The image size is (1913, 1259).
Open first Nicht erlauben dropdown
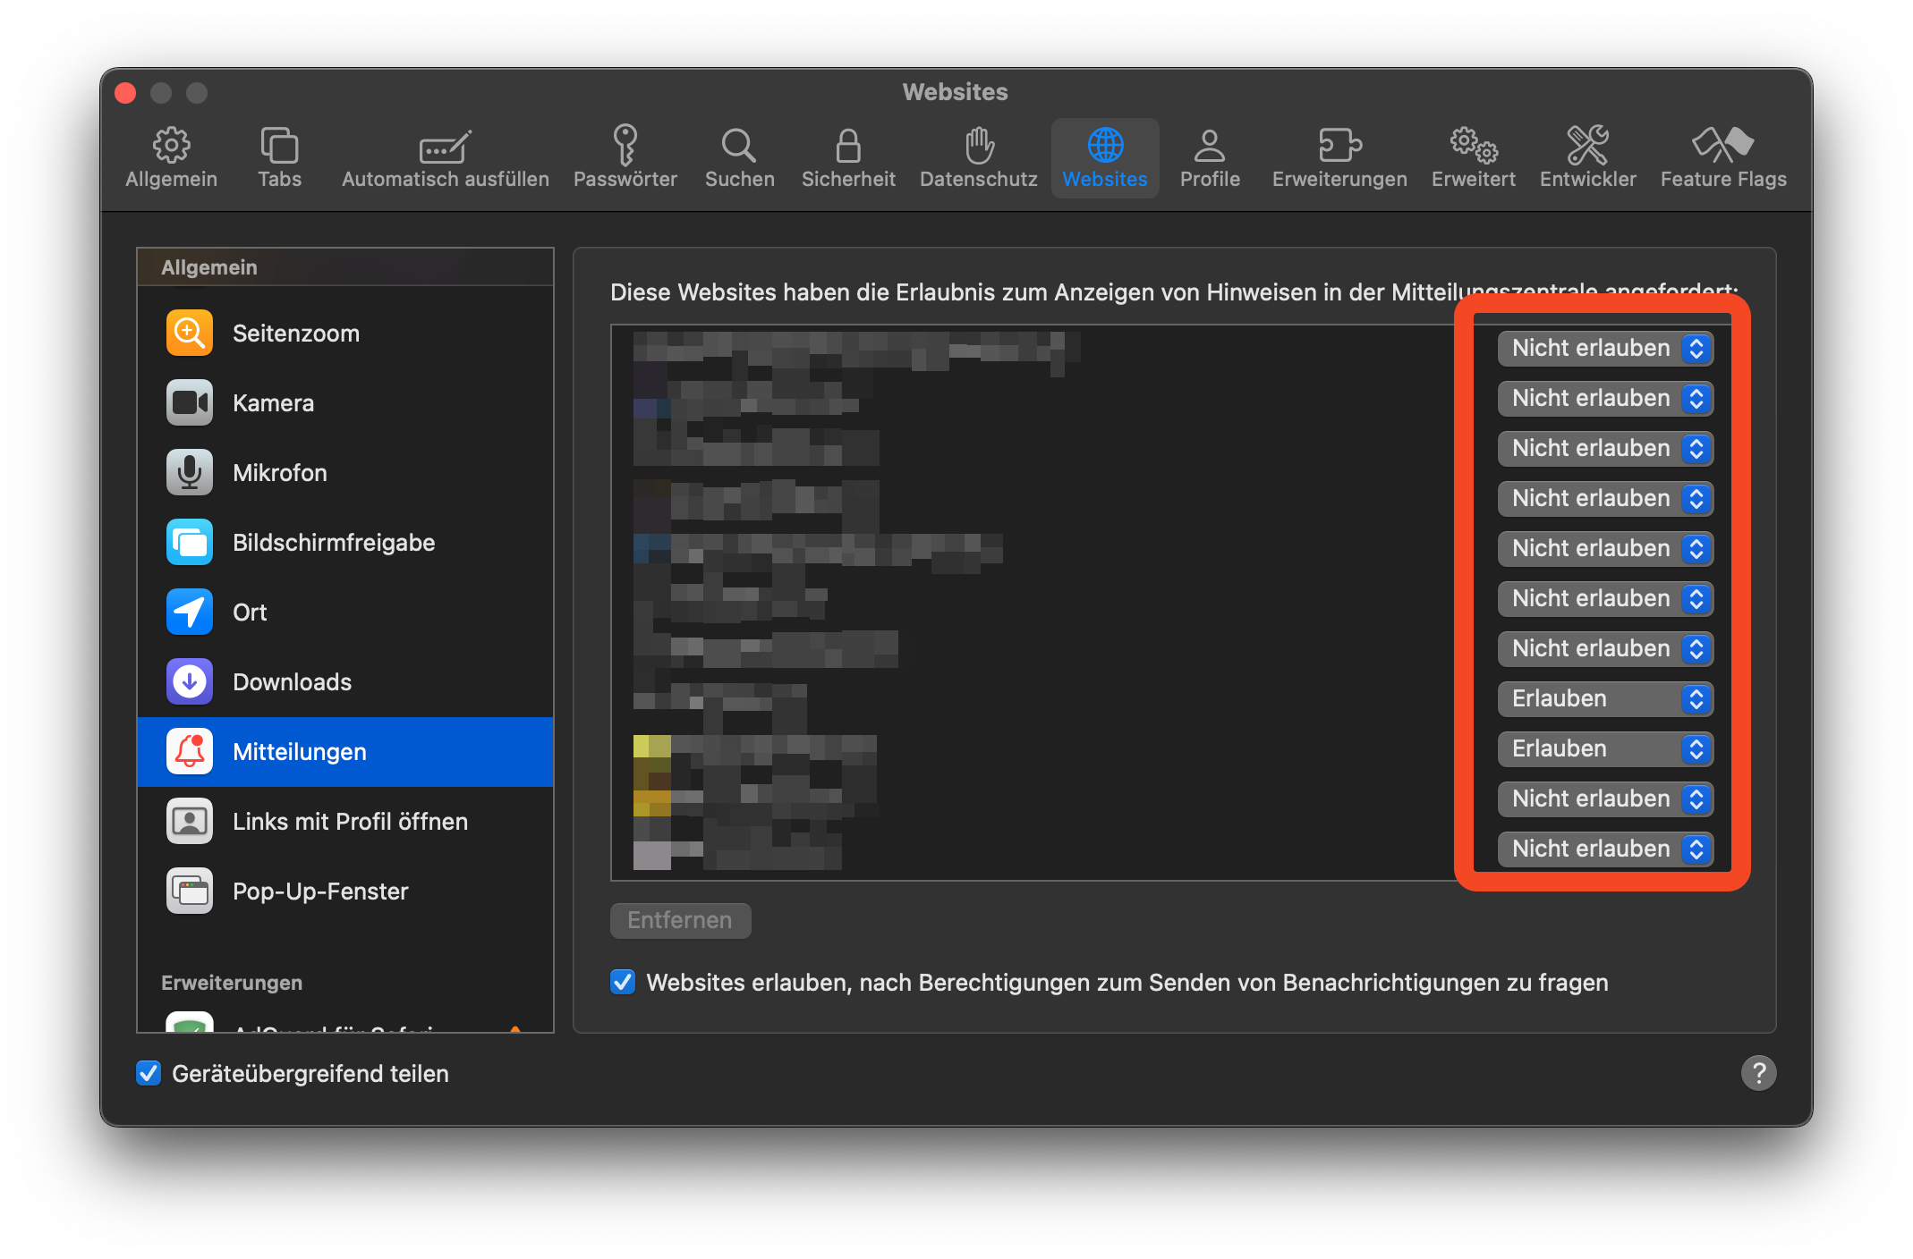(1605, 349)
